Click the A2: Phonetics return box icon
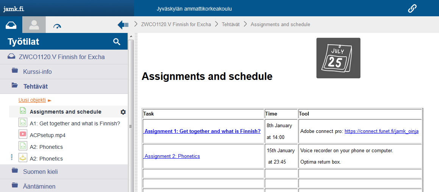Image resolution: width=439 pixels, height=192 pixels. pos(23,159)
